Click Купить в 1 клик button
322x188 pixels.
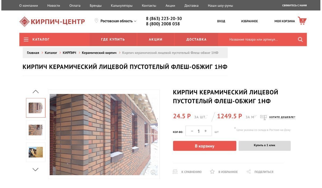(265, 146)
